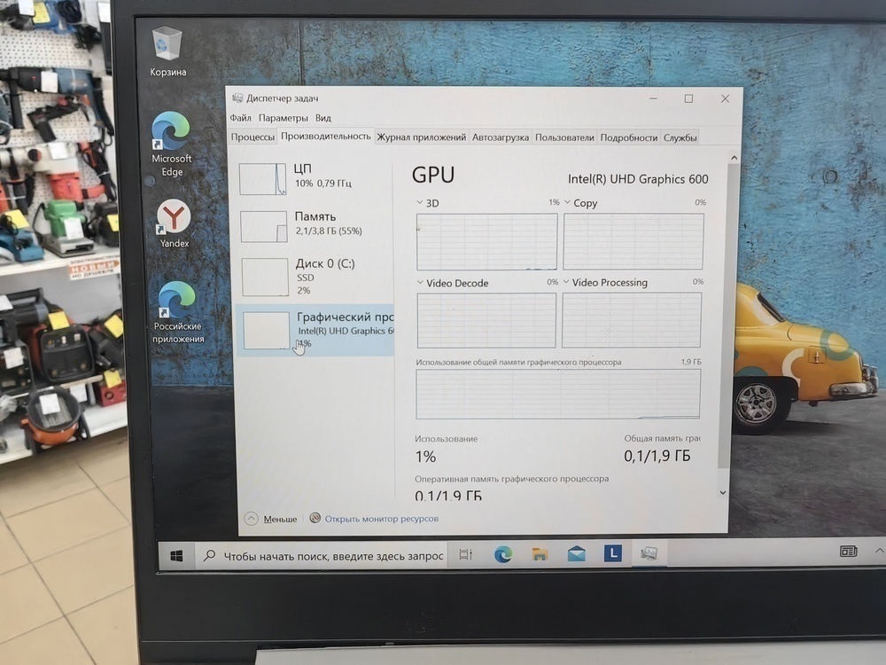Click the Windows Start button

point(175,554)
